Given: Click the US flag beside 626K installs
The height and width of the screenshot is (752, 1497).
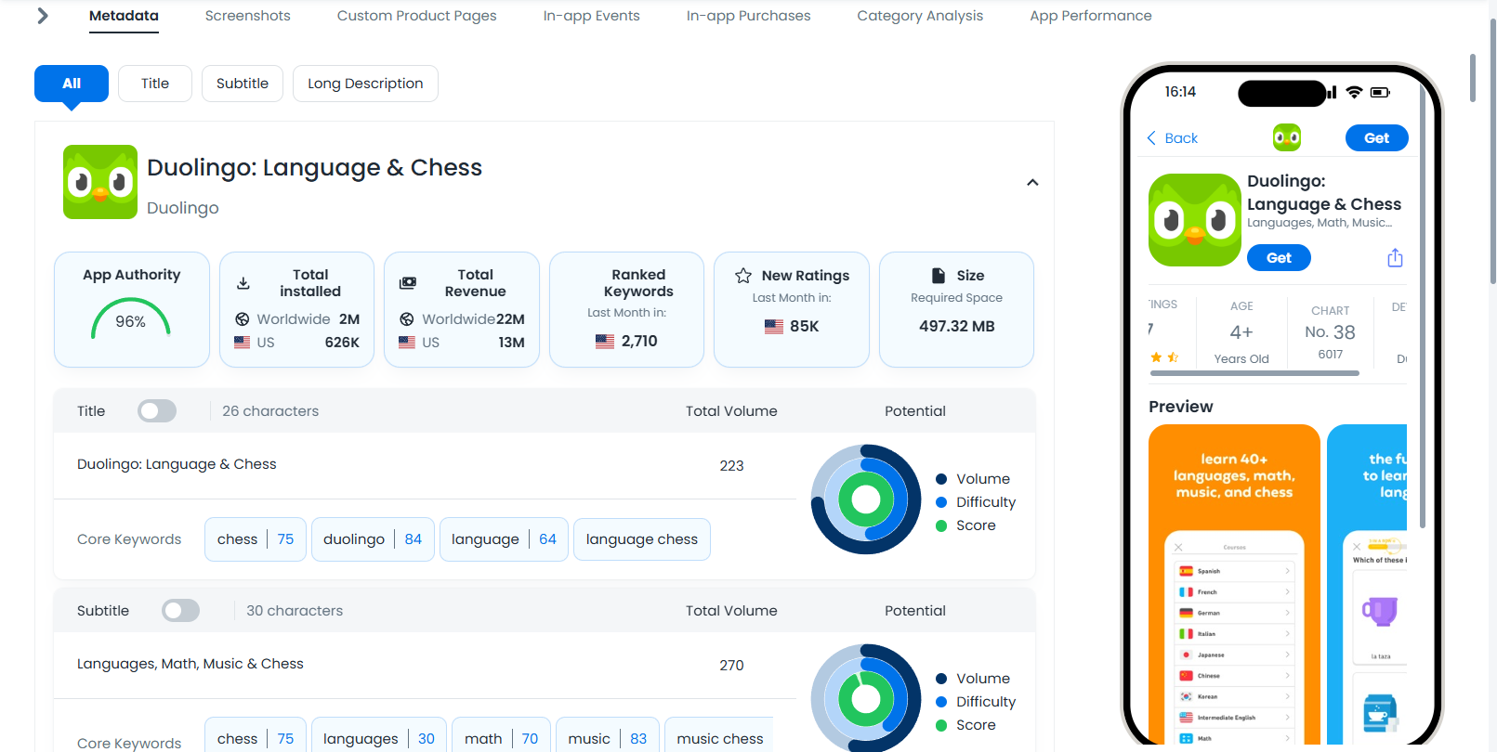Looking at the screenshot, I should tap(243, 343).
